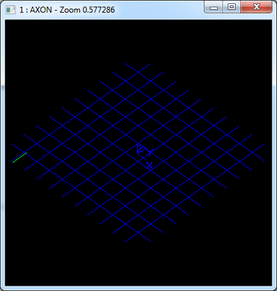This screenshot has height=291, width=277.
Task: Click the Z axis label of trihedron
Action: coord(140,149)
